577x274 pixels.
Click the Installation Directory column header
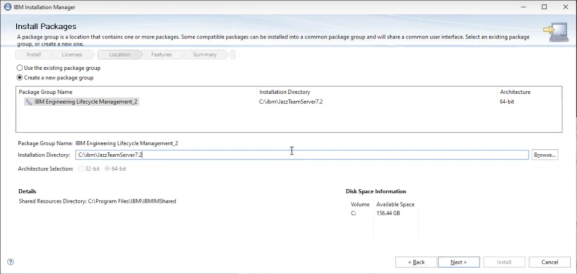click(x=285, y=92)
